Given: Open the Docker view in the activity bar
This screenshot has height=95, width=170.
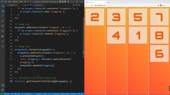Looking at the screenshot, I should pyautogui.click(x=2, y=36).
